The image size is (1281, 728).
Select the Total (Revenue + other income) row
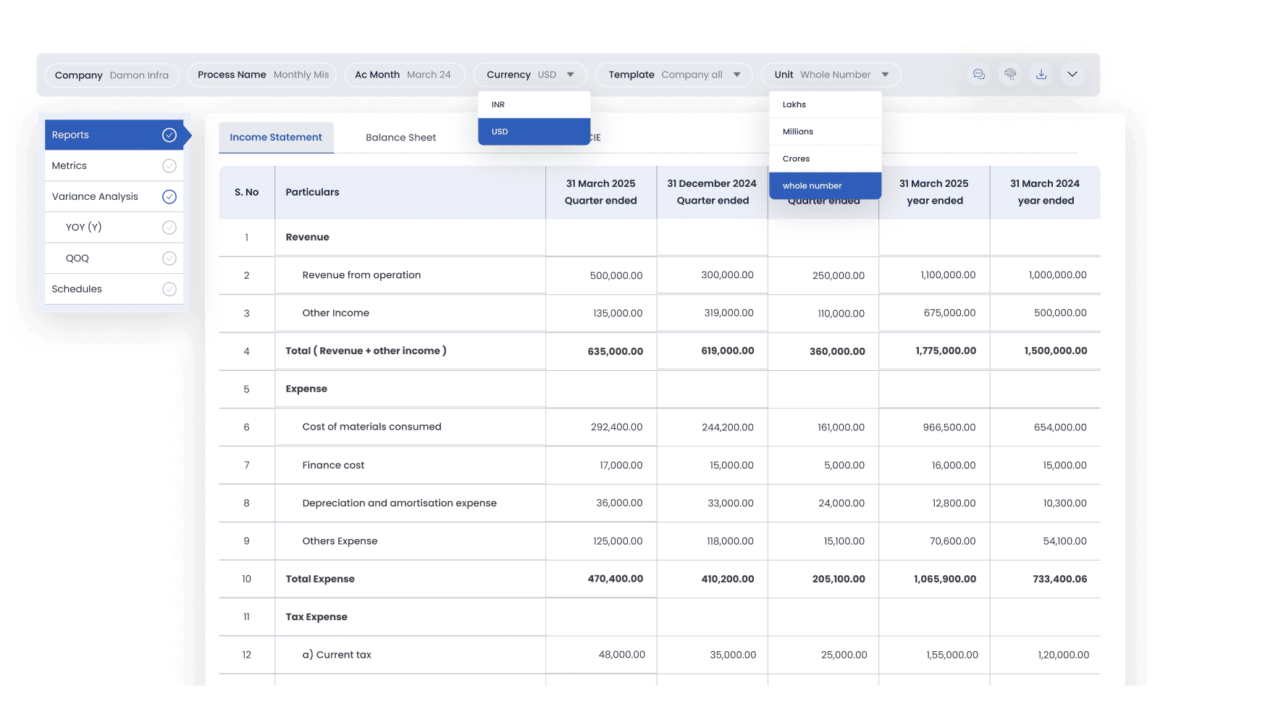(366, 351)
